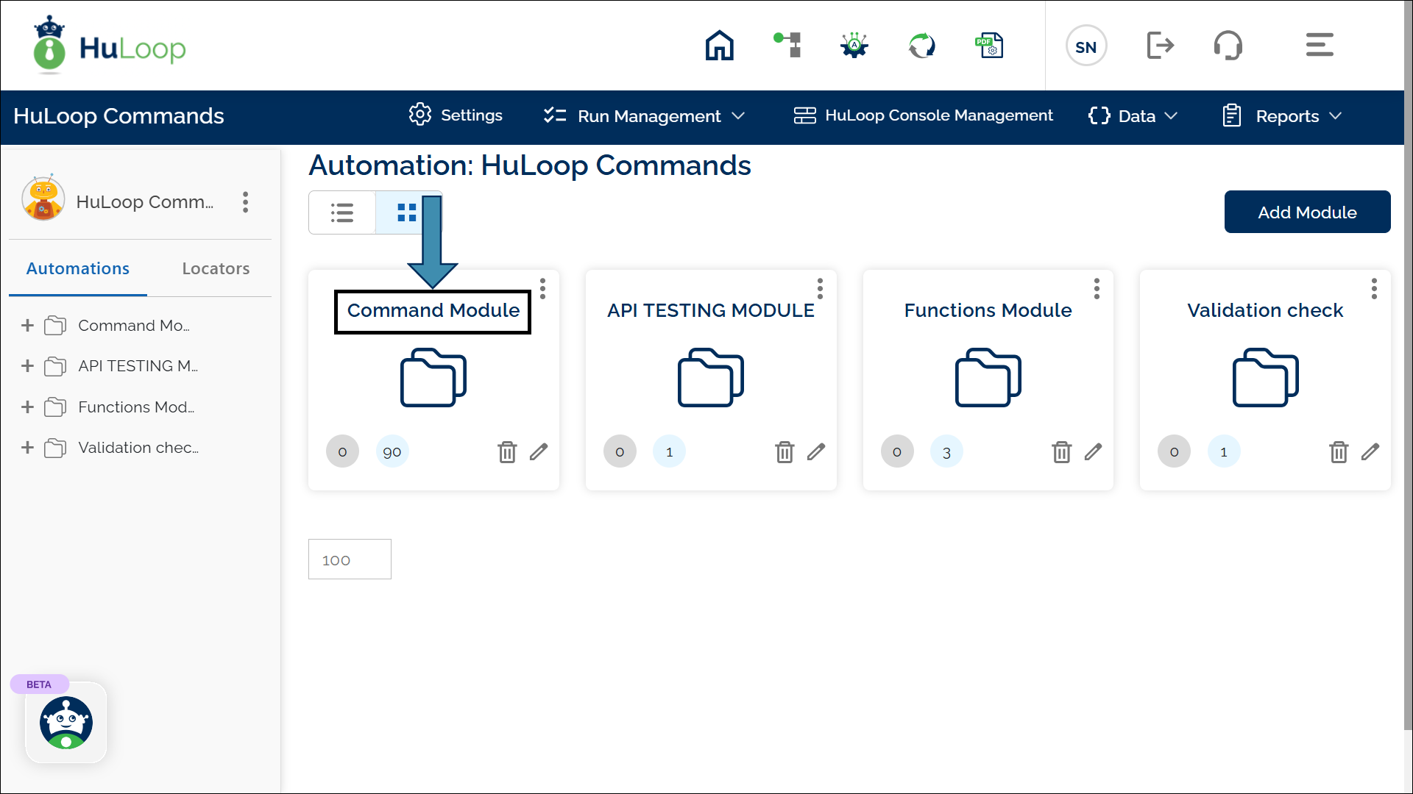Delete the Functions Module card

click(x=1061, y=452)
